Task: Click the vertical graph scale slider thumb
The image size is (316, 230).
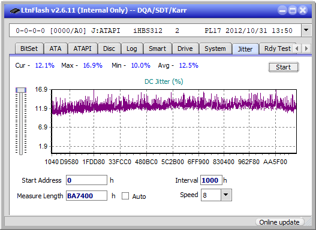Action: point(21,90)
